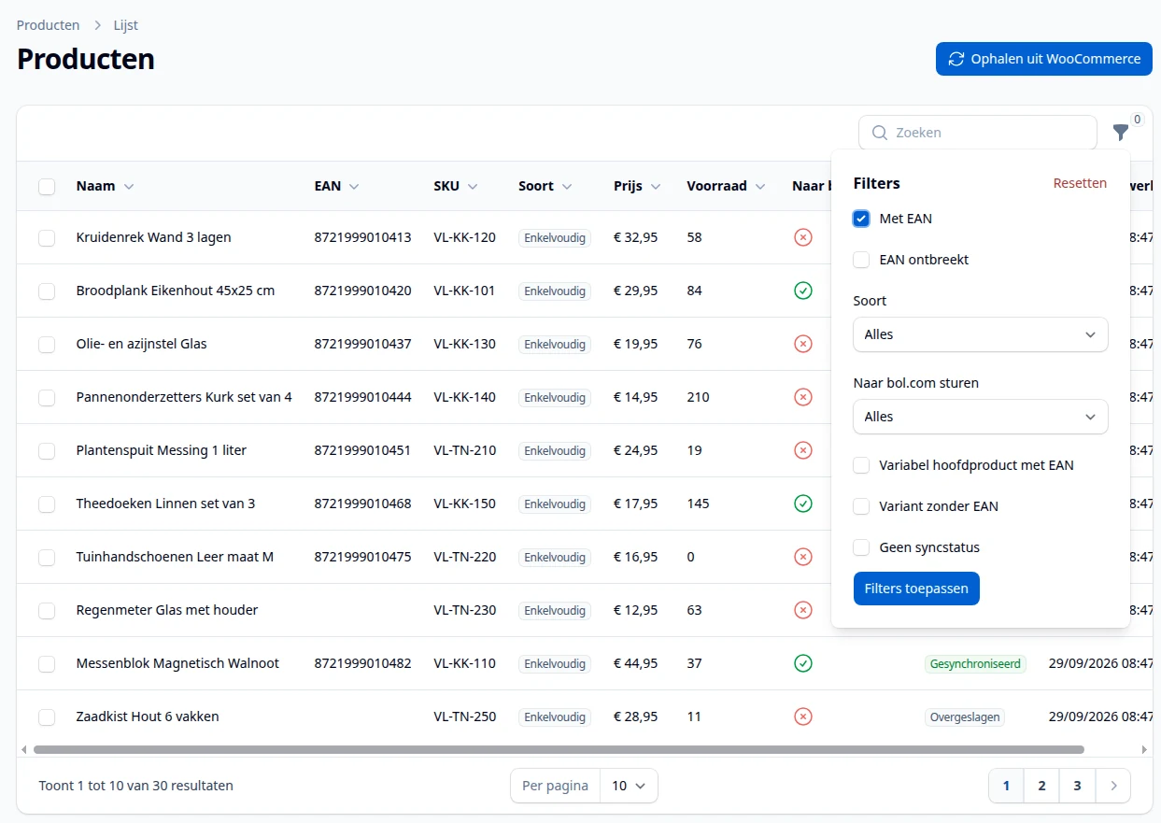Screen dimensions: 1161x823
Task: Sort by the Voorraad column
Action: tap(726, 186)
